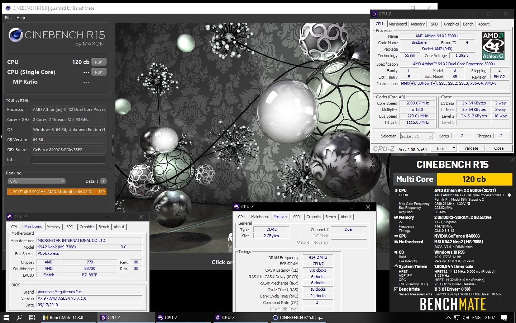
Task: Click the shield icon beside Max Core Frequency value
Action: pos(469,203)
